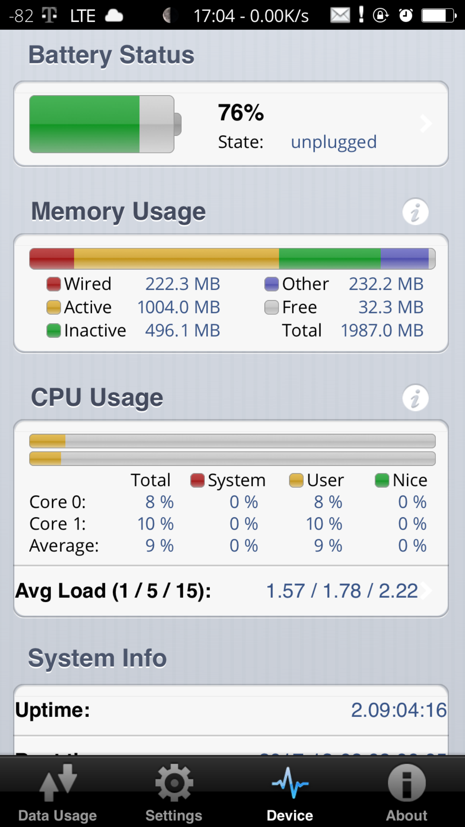Tap the rotation lock status bar icon
465x827 pixels.
(380, 15)
